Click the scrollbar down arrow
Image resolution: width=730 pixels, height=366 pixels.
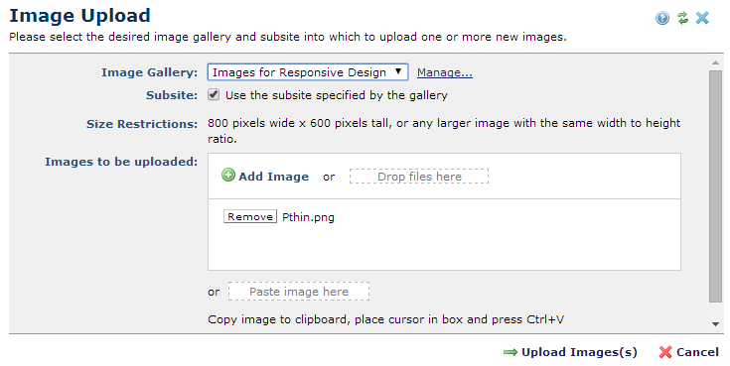click(x=715, y=324)
